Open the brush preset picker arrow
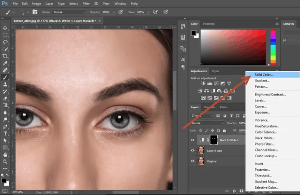 [x=28, y=12]
